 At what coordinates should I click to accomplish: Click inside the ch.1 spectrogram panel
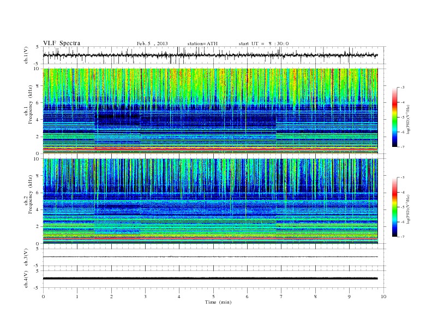pyautogui.click(x=210, y=111)
